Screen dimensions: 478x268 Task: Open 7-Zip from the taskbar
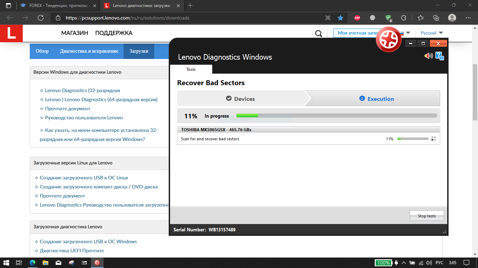pos(84,263)
